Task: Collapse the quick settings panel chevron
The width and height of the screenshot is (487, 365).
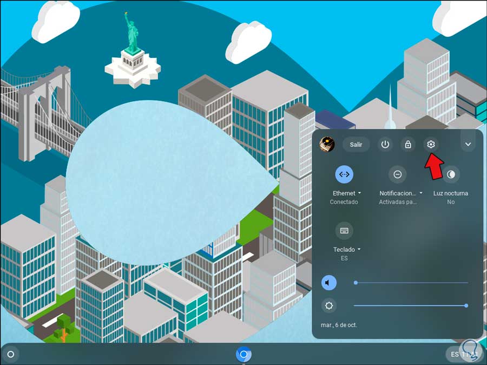Action: click(x=468, y=144)
